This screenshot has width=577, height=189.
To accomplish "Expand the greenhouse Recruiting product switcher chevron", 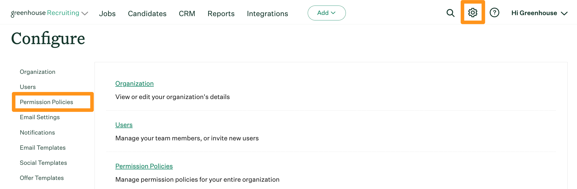I will coord(85,13).
